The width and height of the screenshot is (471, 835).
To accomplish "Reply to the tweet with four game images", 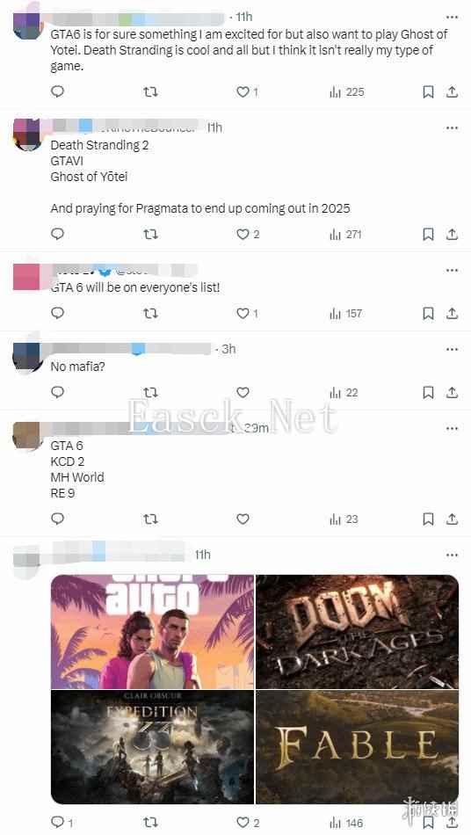I will pyautogui.click(x=62, y=822).
